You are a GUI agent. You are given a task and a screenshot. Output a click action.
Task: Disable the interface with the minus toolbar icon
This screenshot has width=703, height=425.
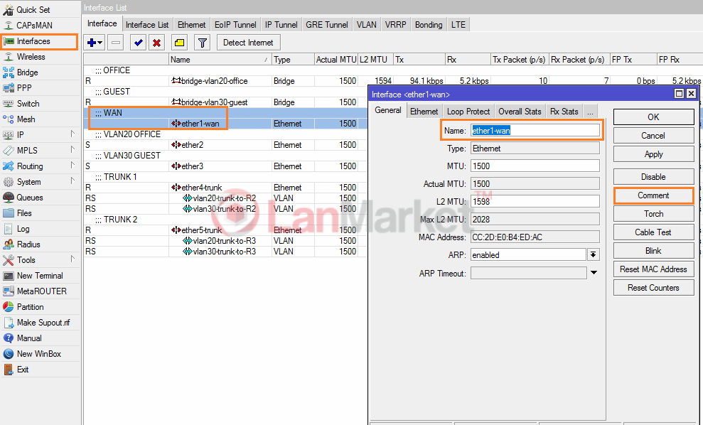[x=114, y=42]
